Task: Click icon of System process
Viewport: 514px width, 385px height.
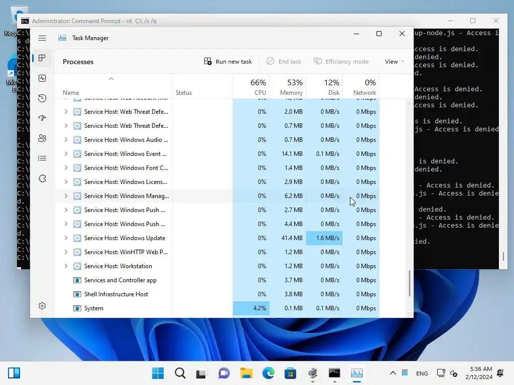Action: coord(77,308)
